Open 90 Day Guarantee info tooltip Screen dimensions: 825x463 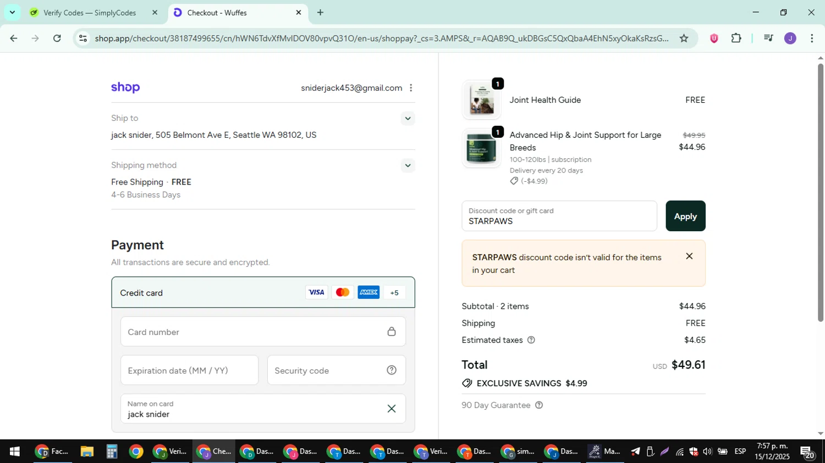pyautogui.click(x=539, y=405)
